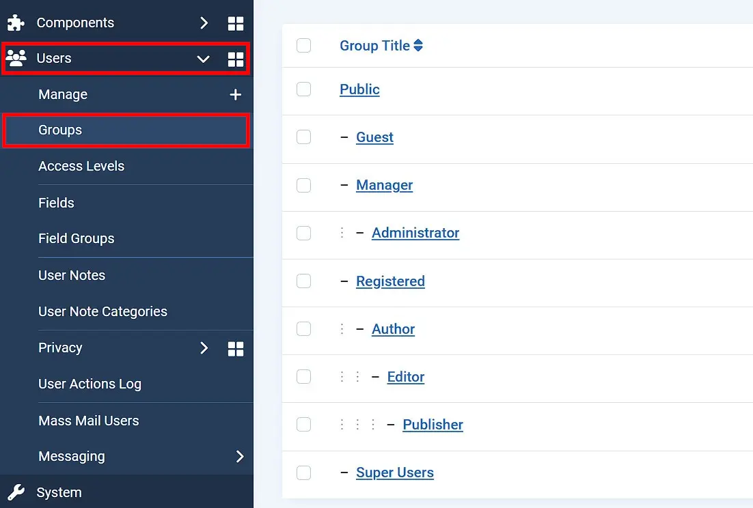This screenshot has width=753, height=508.
Task: Click the plus icon next to Manage
Action: 235,94
